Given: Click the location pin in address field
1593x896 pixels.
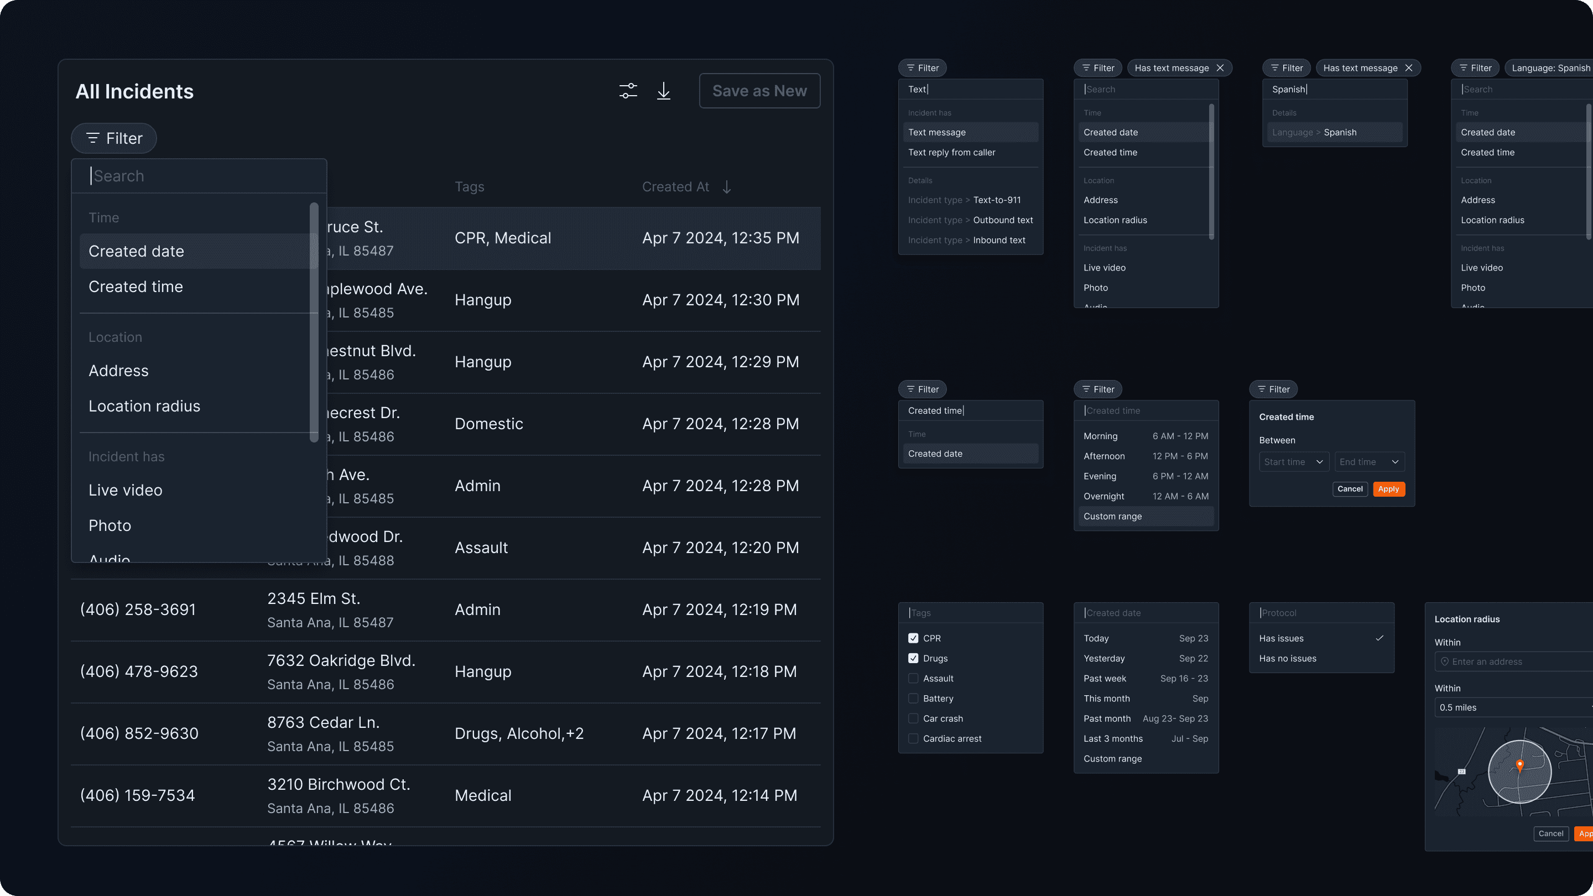Looking at the screenshot, I should coord(1445,661).
